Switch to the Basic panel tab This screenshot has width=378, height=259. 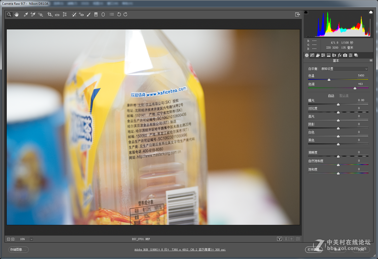pos(306,55)
